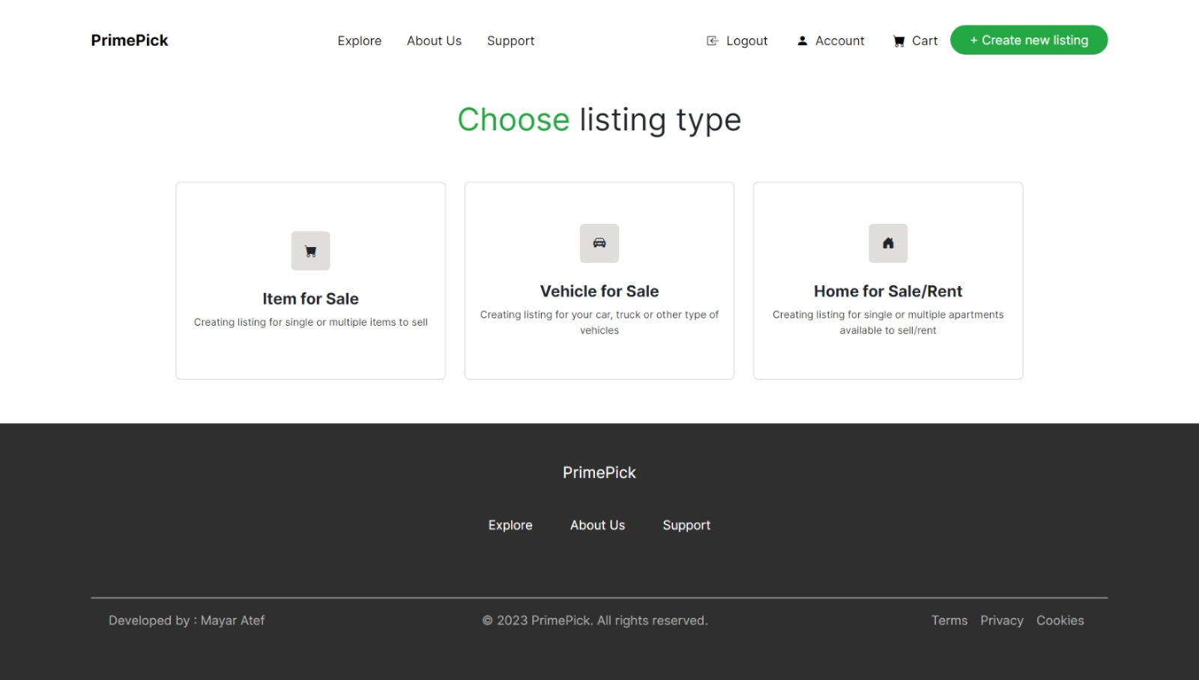The height and width of the screenshot is (680, 1199).
Task: Open the About Us page from top navigation
Action: pyautogui.click(x=434, y=41)
